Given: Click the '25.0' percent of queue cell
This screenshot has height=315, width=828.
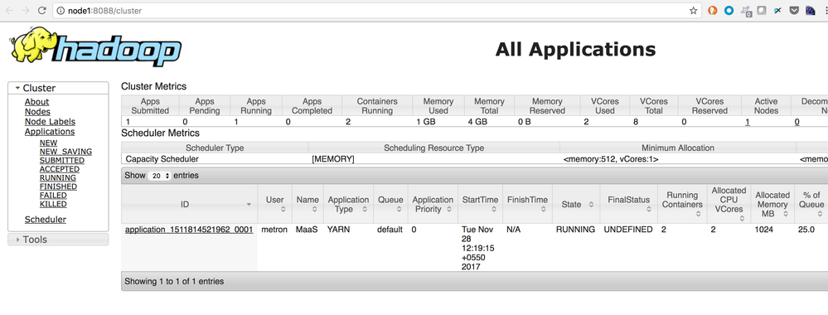Looking at the screenshot, I should coord(806,230).
